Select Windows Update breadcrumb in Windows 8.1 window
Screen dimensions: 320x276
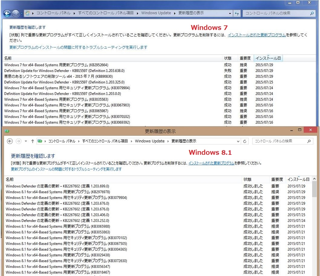tap(150, 141)
